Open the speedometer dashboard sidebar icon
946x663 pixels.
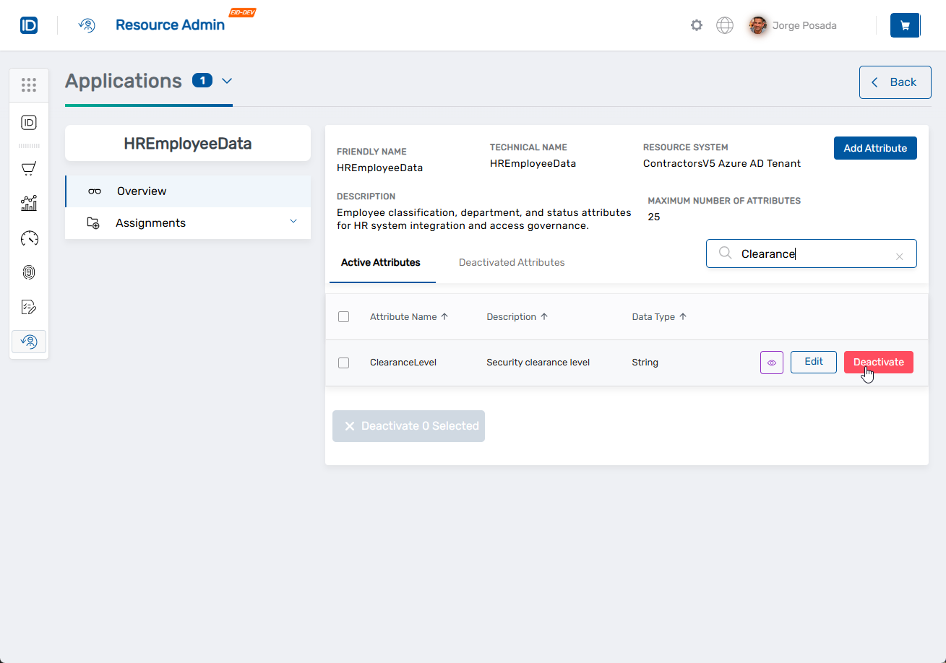tap(29, 238)
